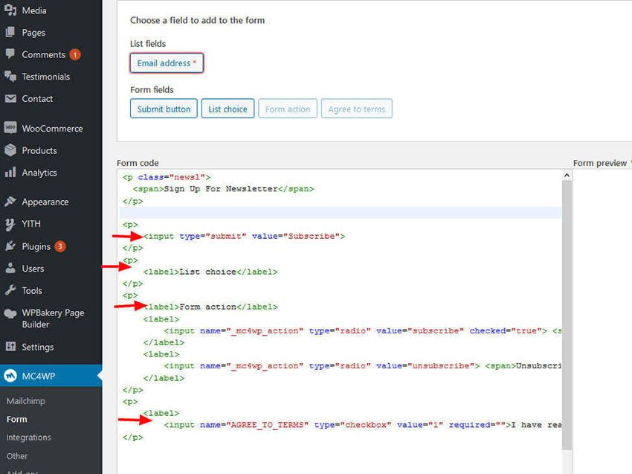Image resolution: width=632 pixels, height=474 pixels.
Task: Click the Media icon in sidebar
Action: click(x=10, y=10)
